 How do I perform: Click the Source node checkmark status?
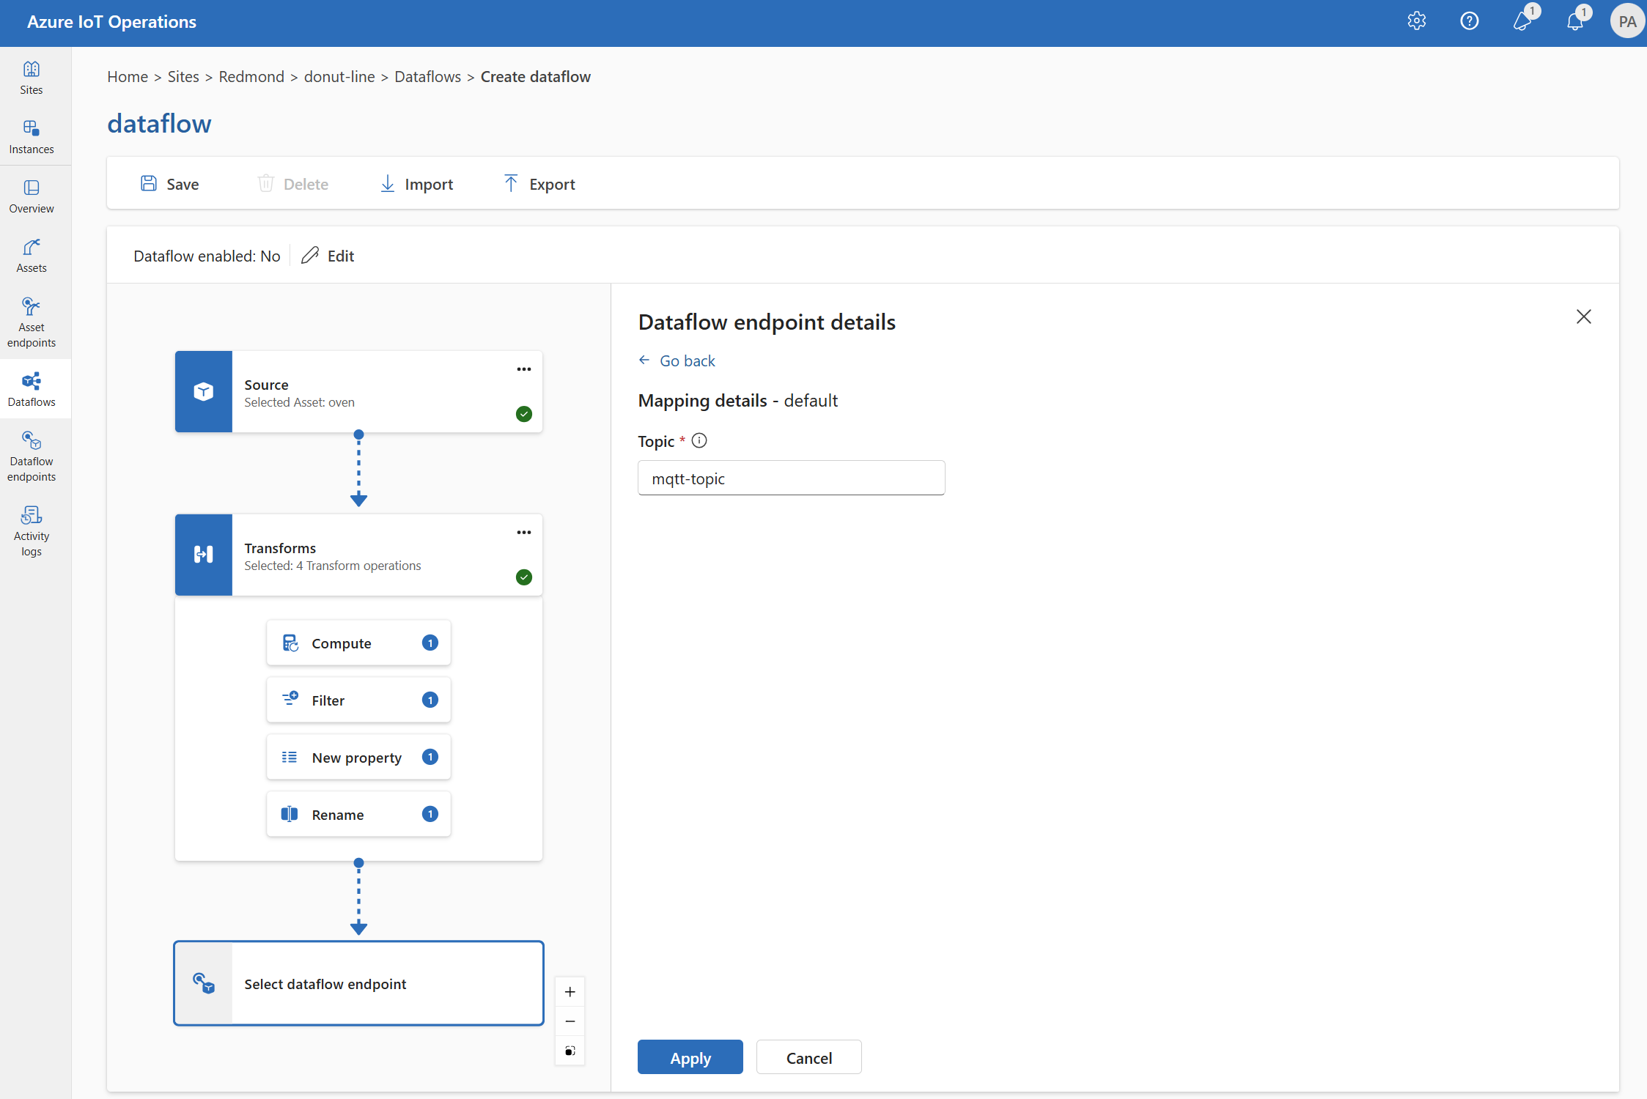tap(524, 415)
